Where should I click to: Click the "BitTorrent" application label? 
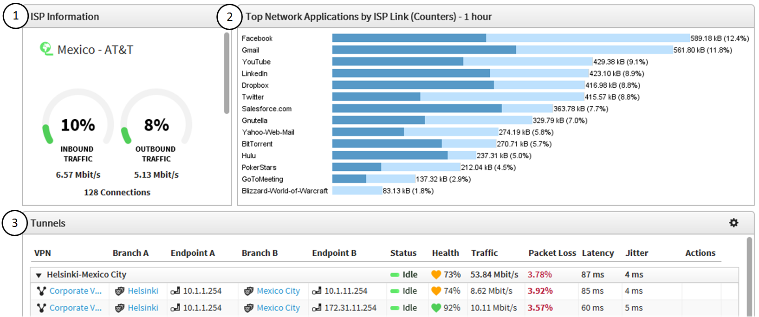click(x=257, y=144)
